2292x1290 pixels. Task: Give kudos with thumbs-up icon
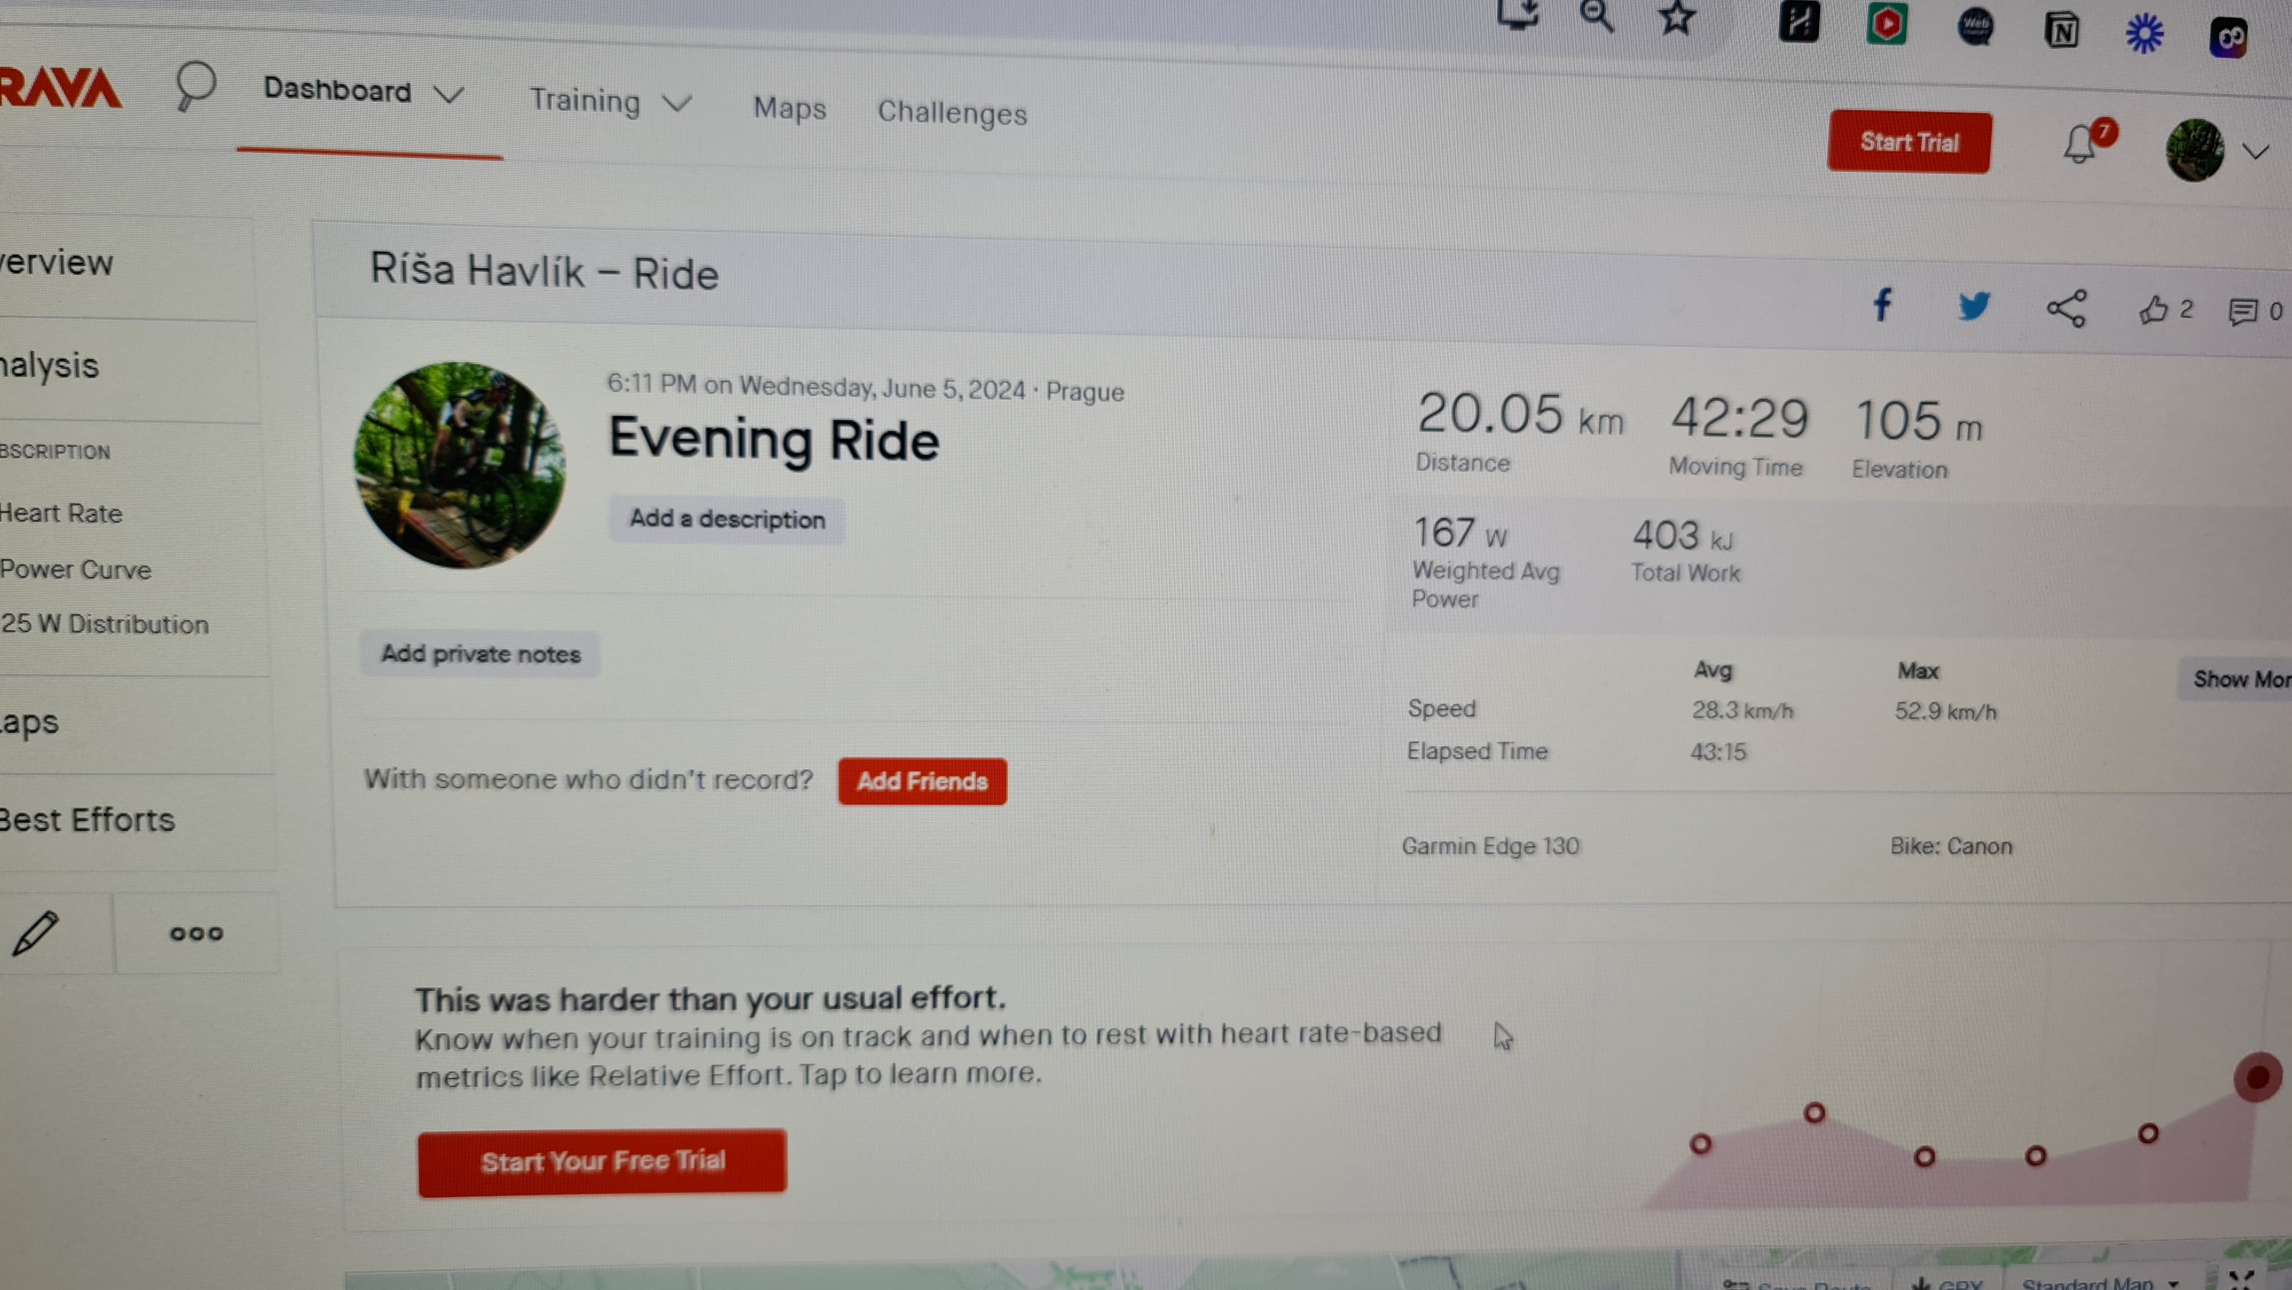[x=2153, y=309]
